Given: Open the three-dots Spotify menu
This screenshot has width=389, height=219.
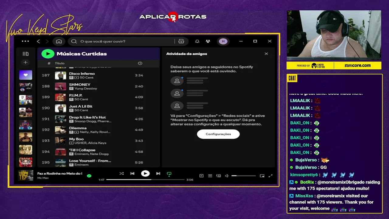Looking at the screenshot, I should click(x=26, y=41).
